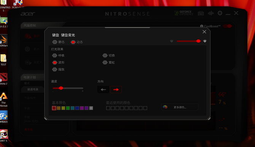
Task: Open keyboard backlight icon in NitroSense header
Action: click(x=201, y=13)
